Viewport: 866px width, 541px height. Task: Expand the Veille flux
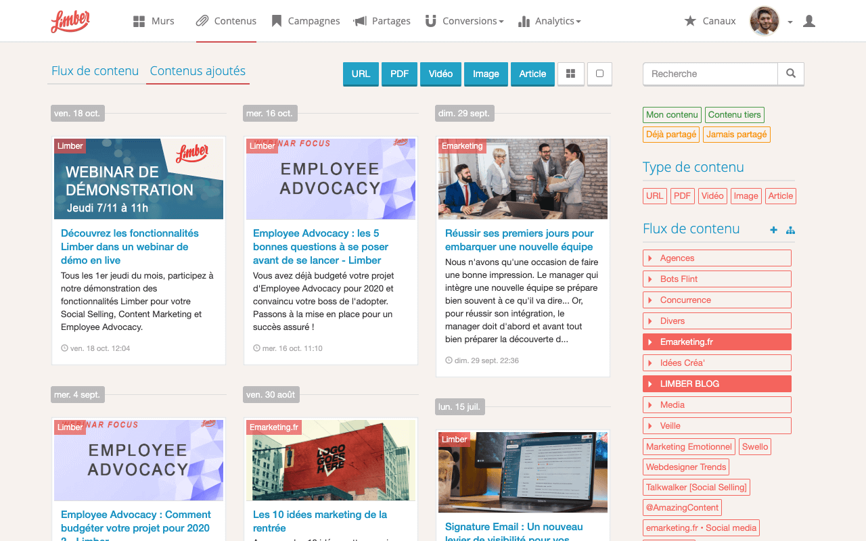point(717,426)
